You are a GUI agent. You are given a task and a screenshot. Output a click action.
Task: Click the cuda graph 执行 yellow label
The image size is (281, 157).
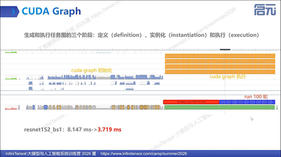pos(228,76)
